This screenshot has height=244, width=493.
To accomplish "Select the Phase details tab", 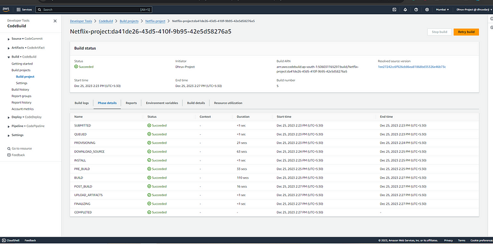I will pyautogui.click(x=107, y=103).
